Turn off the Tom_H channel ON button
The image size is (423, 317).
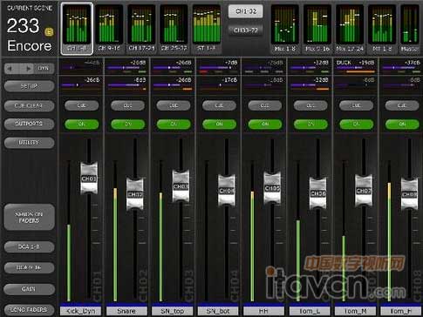tap(402, 125)
